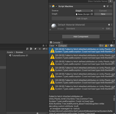The width and height of the screenshot is (116, 114).
Task: Open Search by Type icon in Project
Action: pos(31,49)
